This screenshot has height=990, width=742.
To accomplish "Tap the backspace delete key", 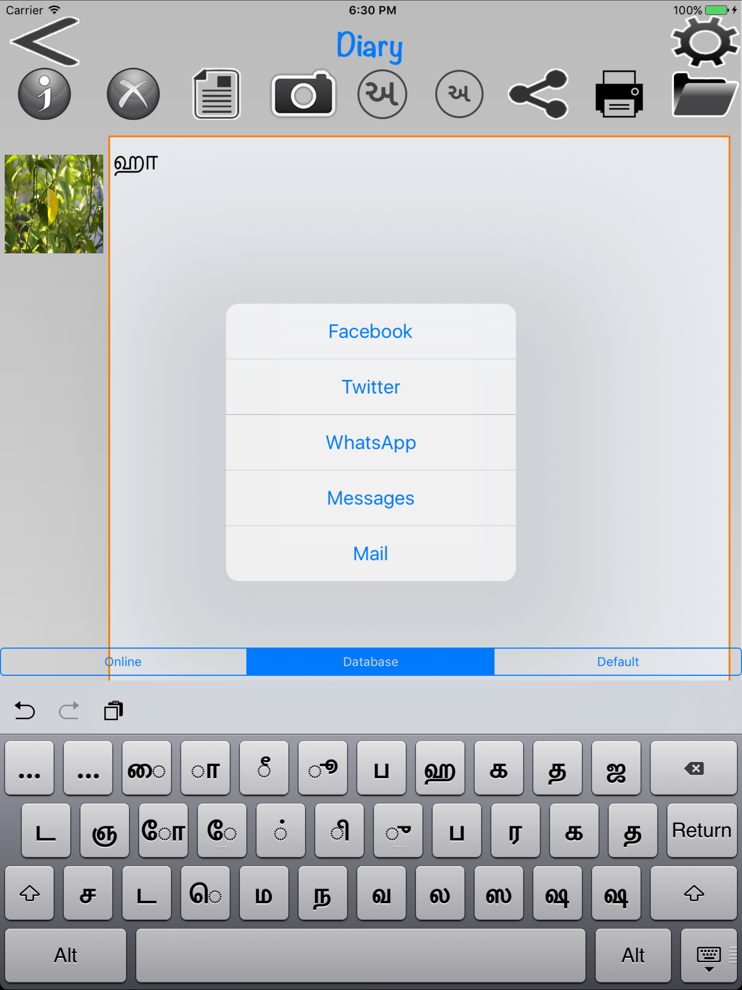I will (694, 768).
